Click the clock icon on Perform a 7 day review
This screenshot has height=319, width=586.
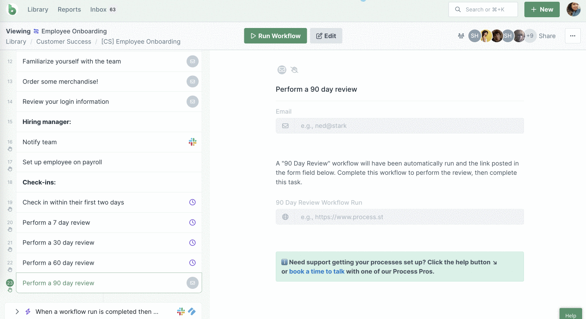(192, 222)
